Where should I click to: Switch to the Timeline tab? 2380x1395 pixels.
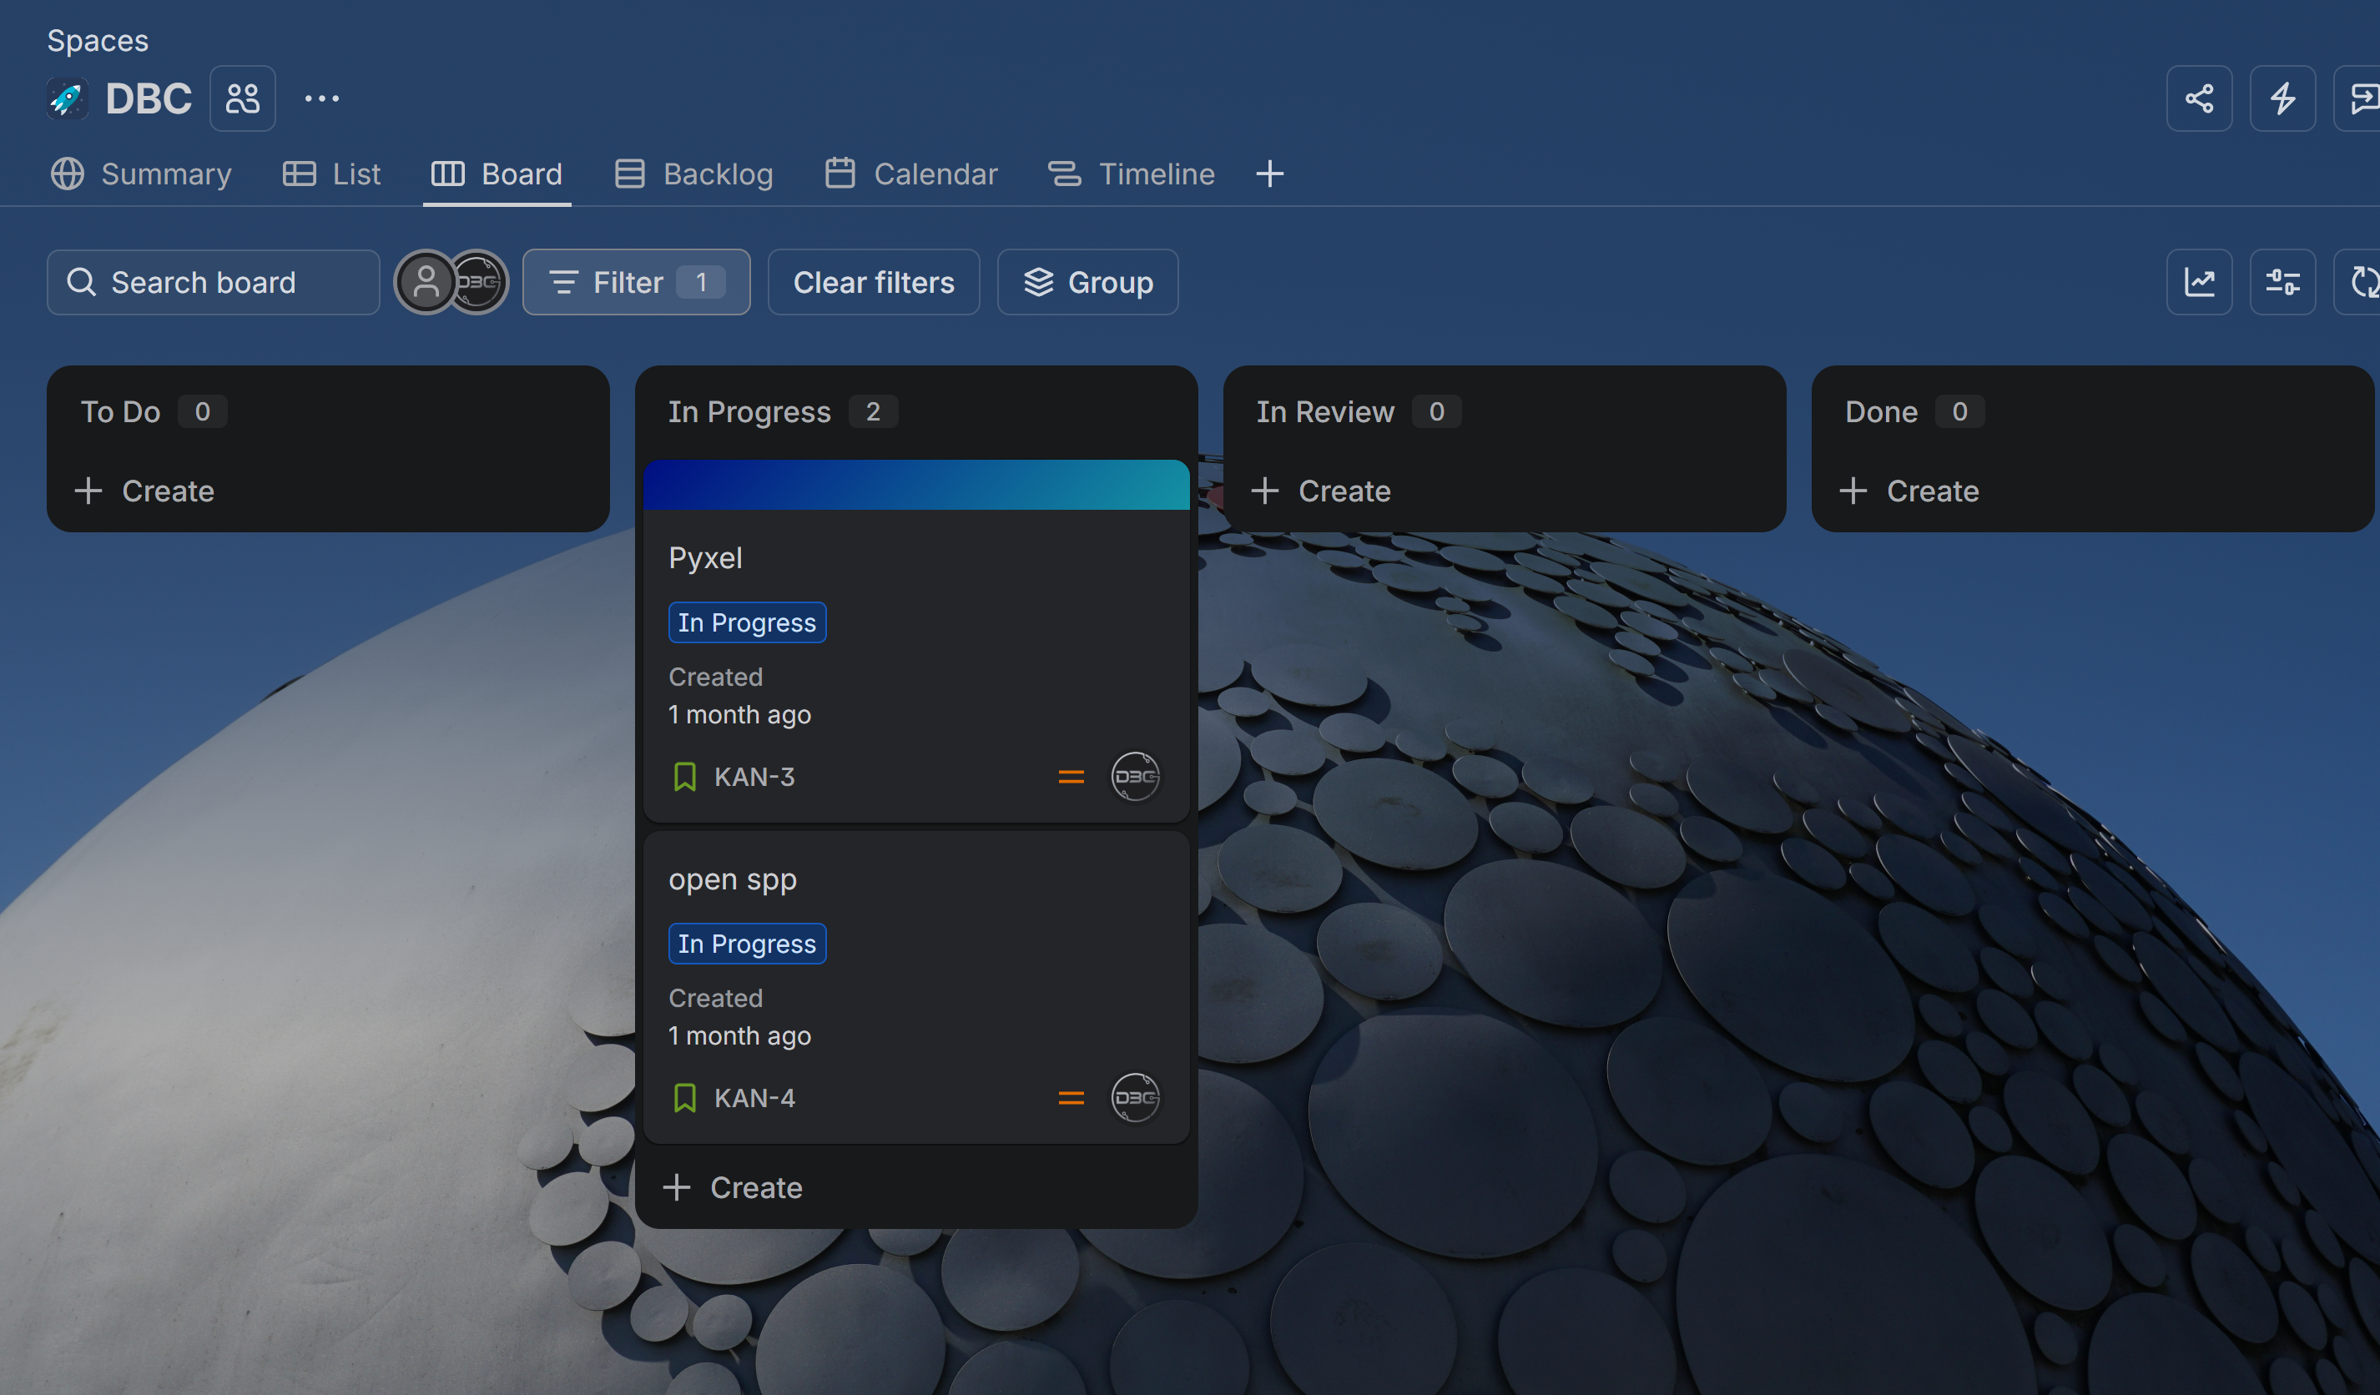coord(1131,174)
